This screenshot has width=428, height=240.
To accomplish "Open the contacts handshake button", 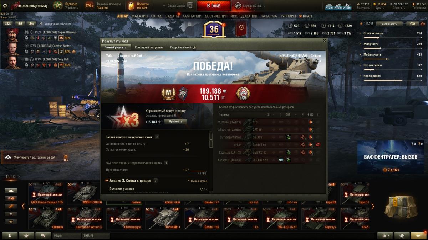I will pyautogui.click(x=27, y=235).
